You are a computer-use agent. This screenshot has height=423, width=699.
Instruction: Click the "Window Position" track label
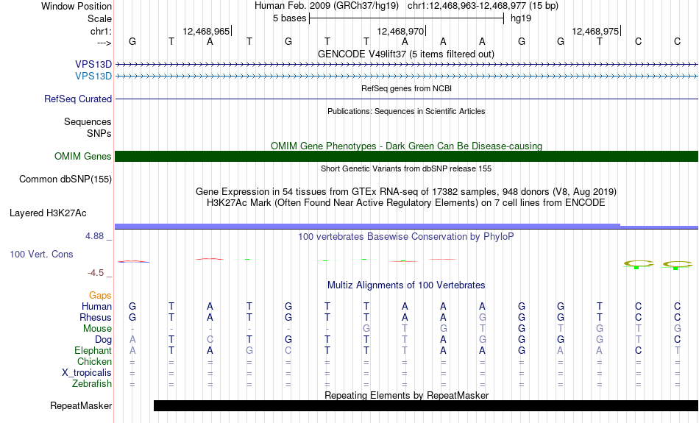[77, 6]
